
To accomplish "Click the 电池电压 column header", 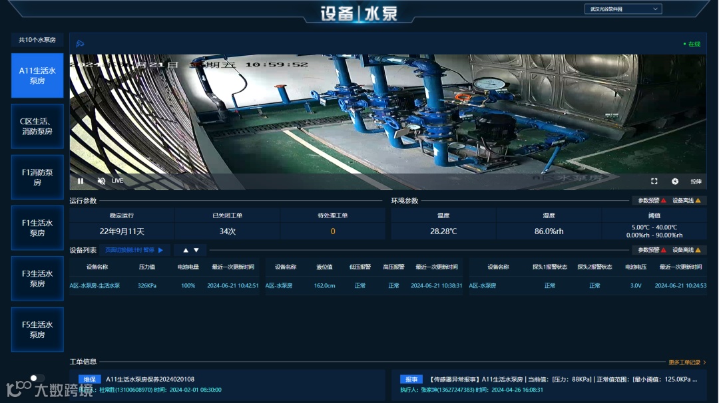I will 636,267.
